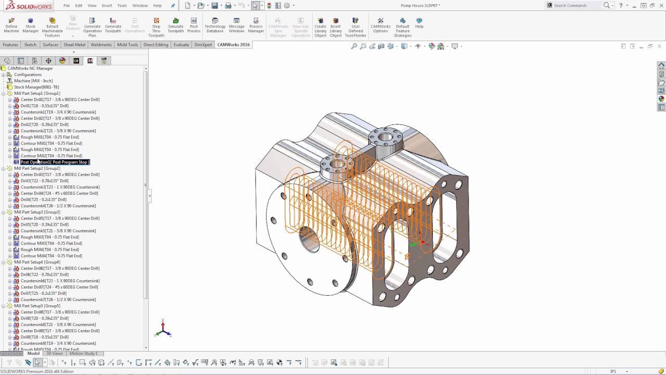Open the Insert menu
Image resolution: width=666 pixels, height=375 pixels.
pyautogui.click(x=107, y=5)
